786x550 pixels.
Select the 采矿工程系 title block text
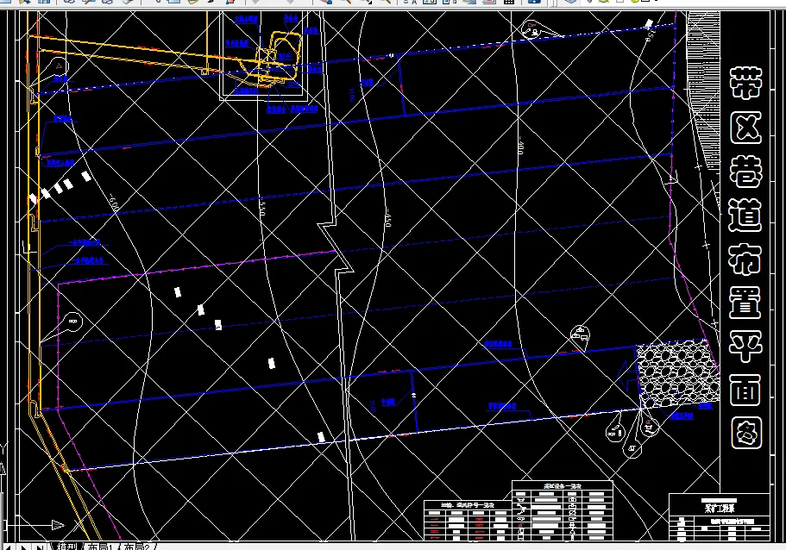pos(720,508)
